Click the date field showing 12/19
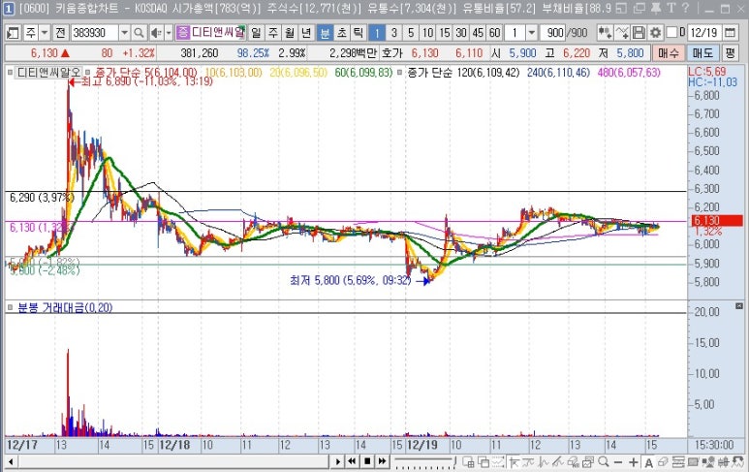Viewport: 749px width, 472px height. coord(704,33)
